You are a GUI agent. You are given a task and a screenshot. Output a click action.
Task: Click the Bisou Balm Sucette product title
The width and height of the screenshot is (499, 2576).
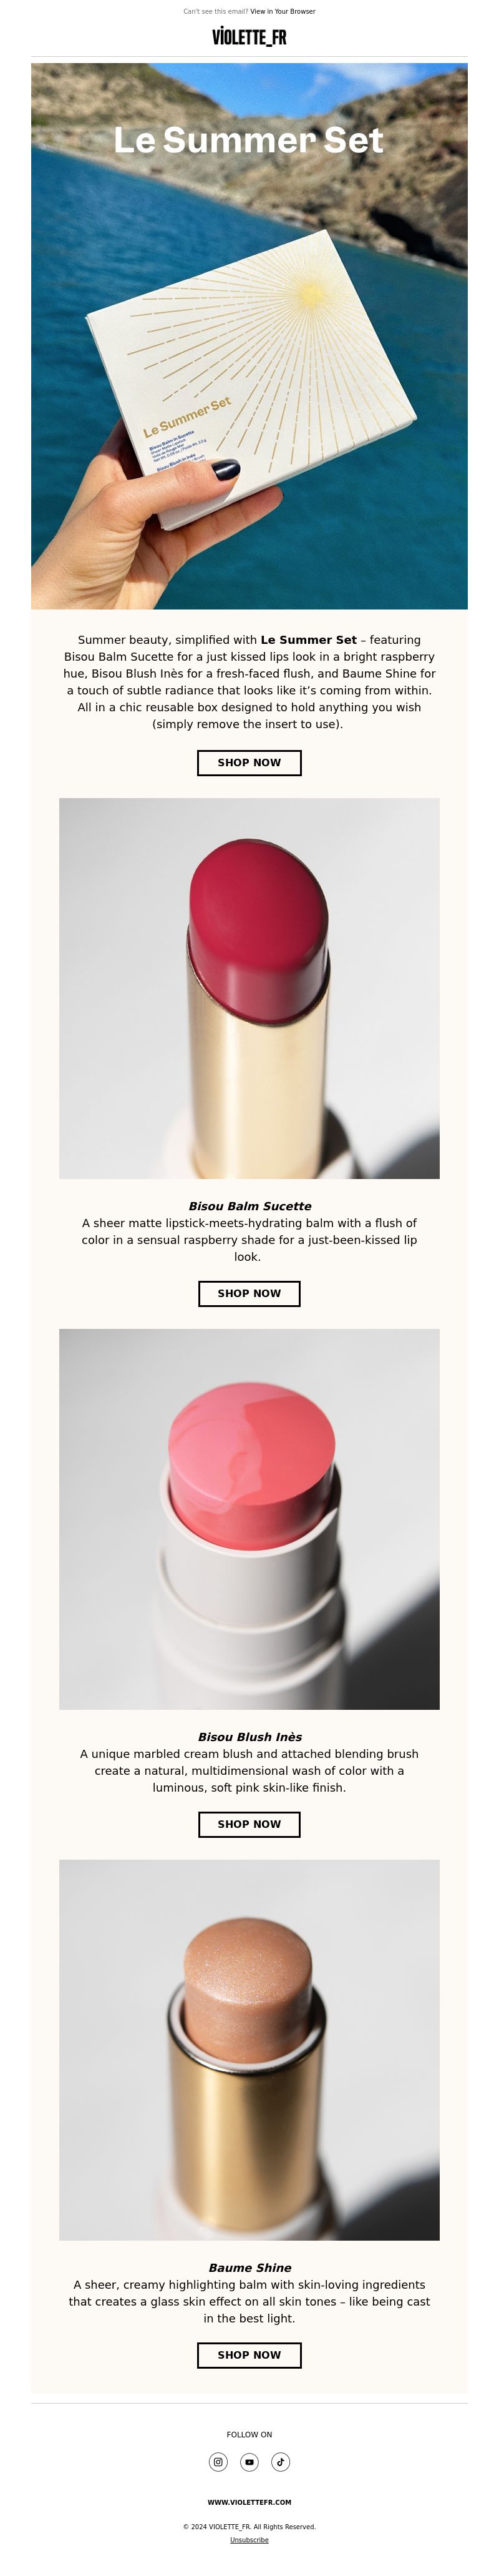[249, 1206]
